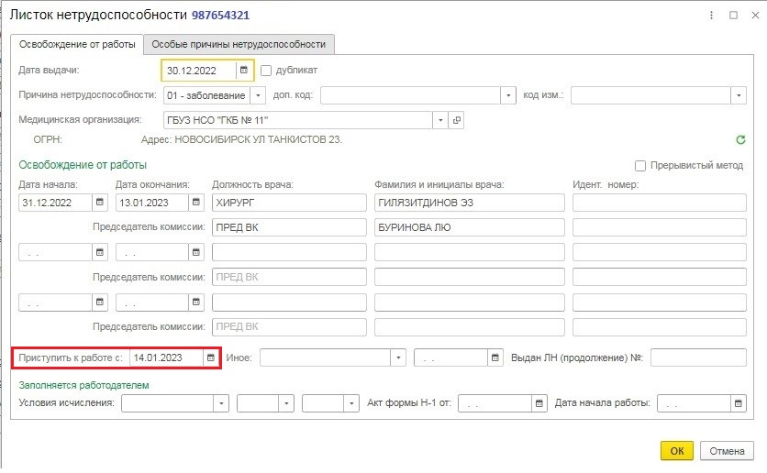Screen dimensions: 767x473
Task: Open the three-dot more options menu in title bar
Action: (x=711, y=16)
